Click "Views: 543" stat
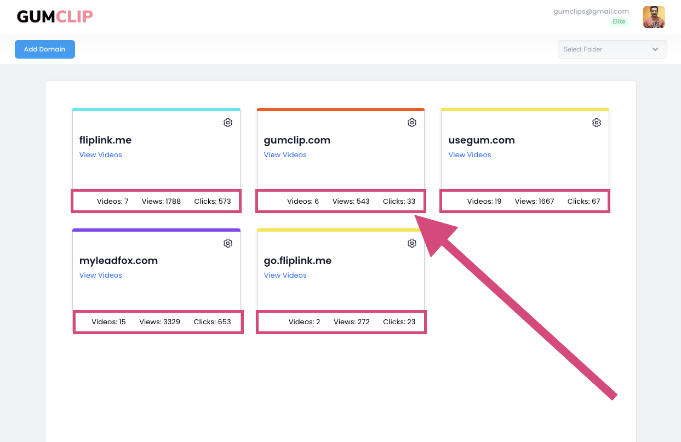681x442 pixels. click(351, 202)
